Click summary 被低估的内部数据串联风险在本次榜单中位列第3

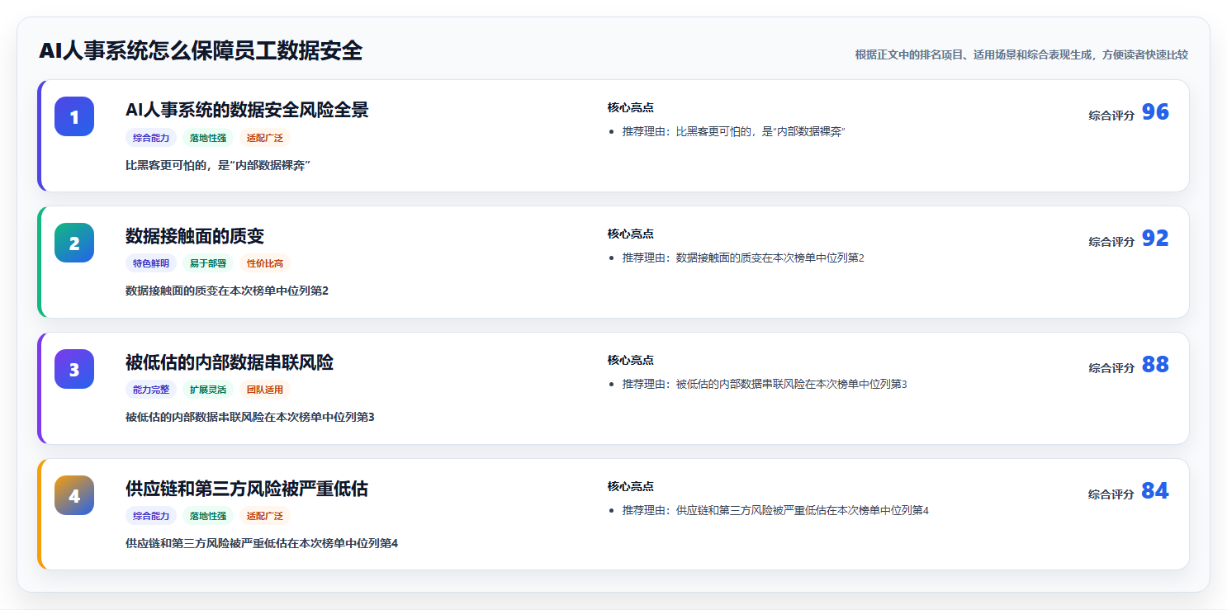click(x=250, y=417)
